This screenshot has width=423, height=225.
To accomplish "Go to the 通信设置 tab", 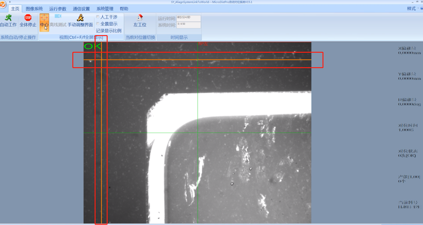I will tap(81, 9).
